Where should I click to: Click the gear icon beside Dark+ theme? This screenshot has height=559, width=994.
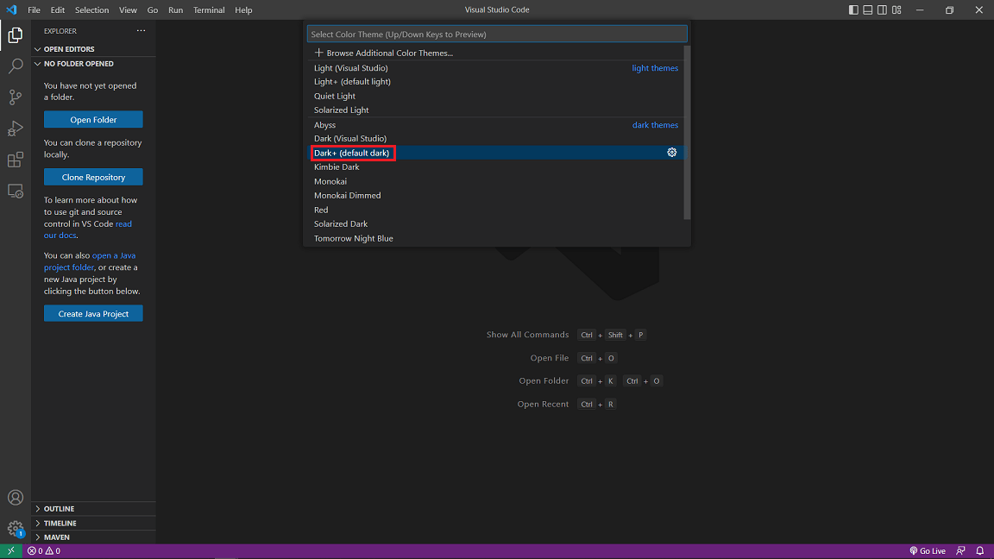coord(672,153)
